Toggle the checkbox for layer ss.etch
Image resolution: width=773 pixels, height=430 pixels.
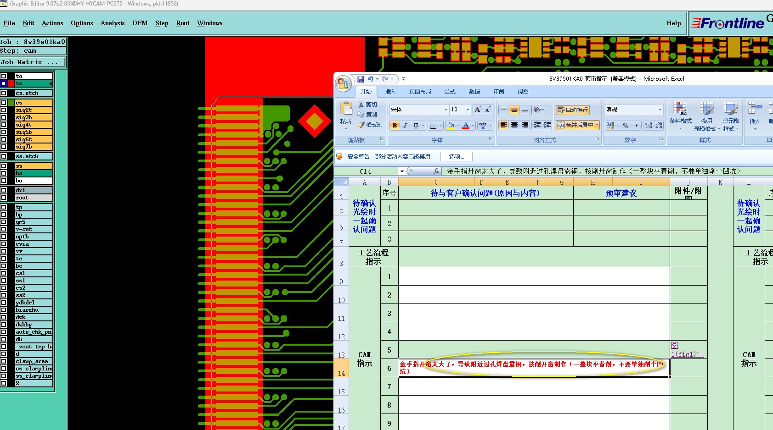pos(4,156)
